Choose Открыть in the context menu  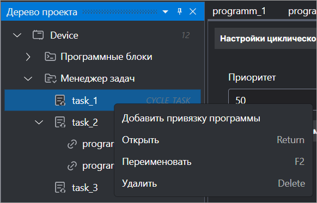[x=214, y=140]
